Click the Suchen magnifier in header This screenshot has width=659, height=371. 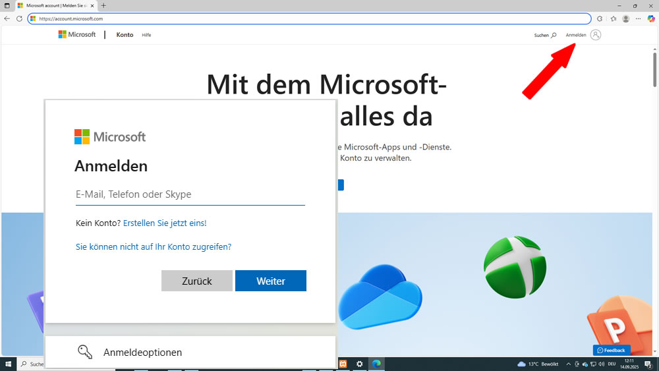pos(554,35)
